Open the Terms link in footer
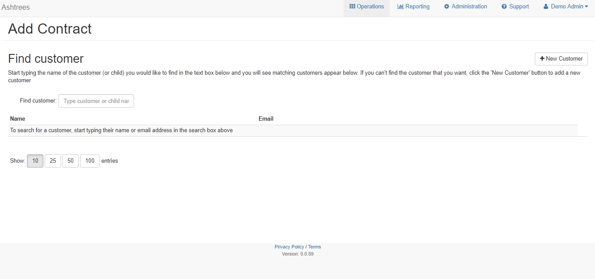This screenshot has height=279, width=595. (315, 247)
